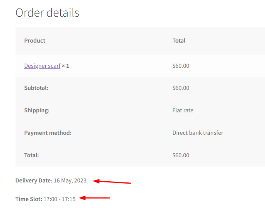Click the red arrow pointing at Delivery Date

112,182
